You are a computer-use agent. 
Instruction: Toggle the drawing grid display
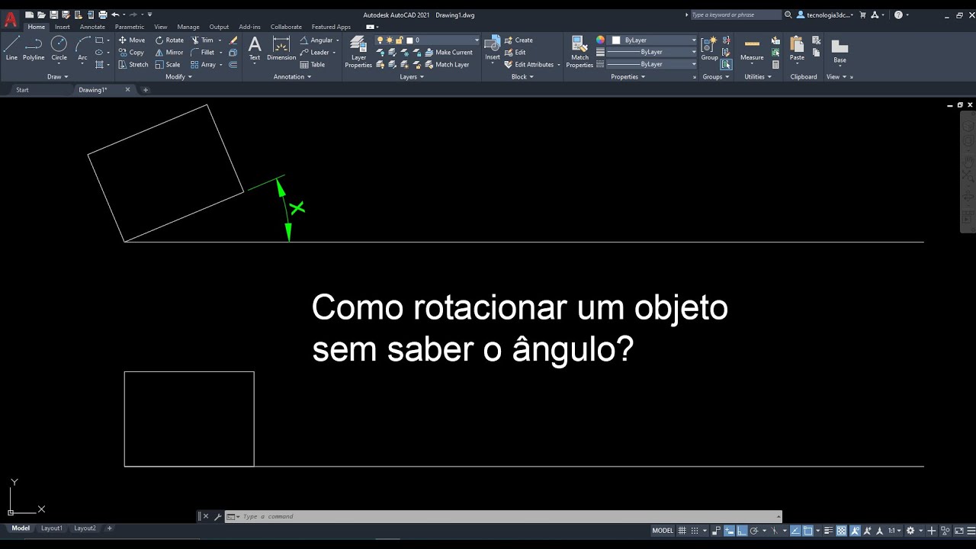[682, 531]
